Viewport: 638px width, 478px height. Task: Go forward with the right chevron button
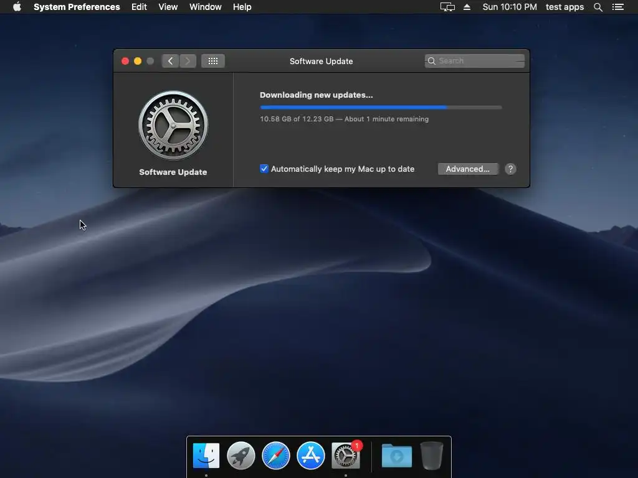(x=188, y=61)
